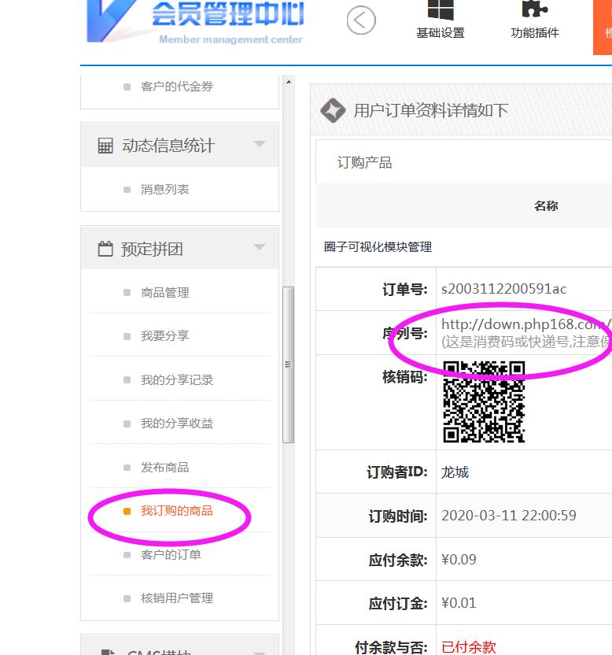Collapse the 预定拼团 section arrow

[x=259, y=248]
